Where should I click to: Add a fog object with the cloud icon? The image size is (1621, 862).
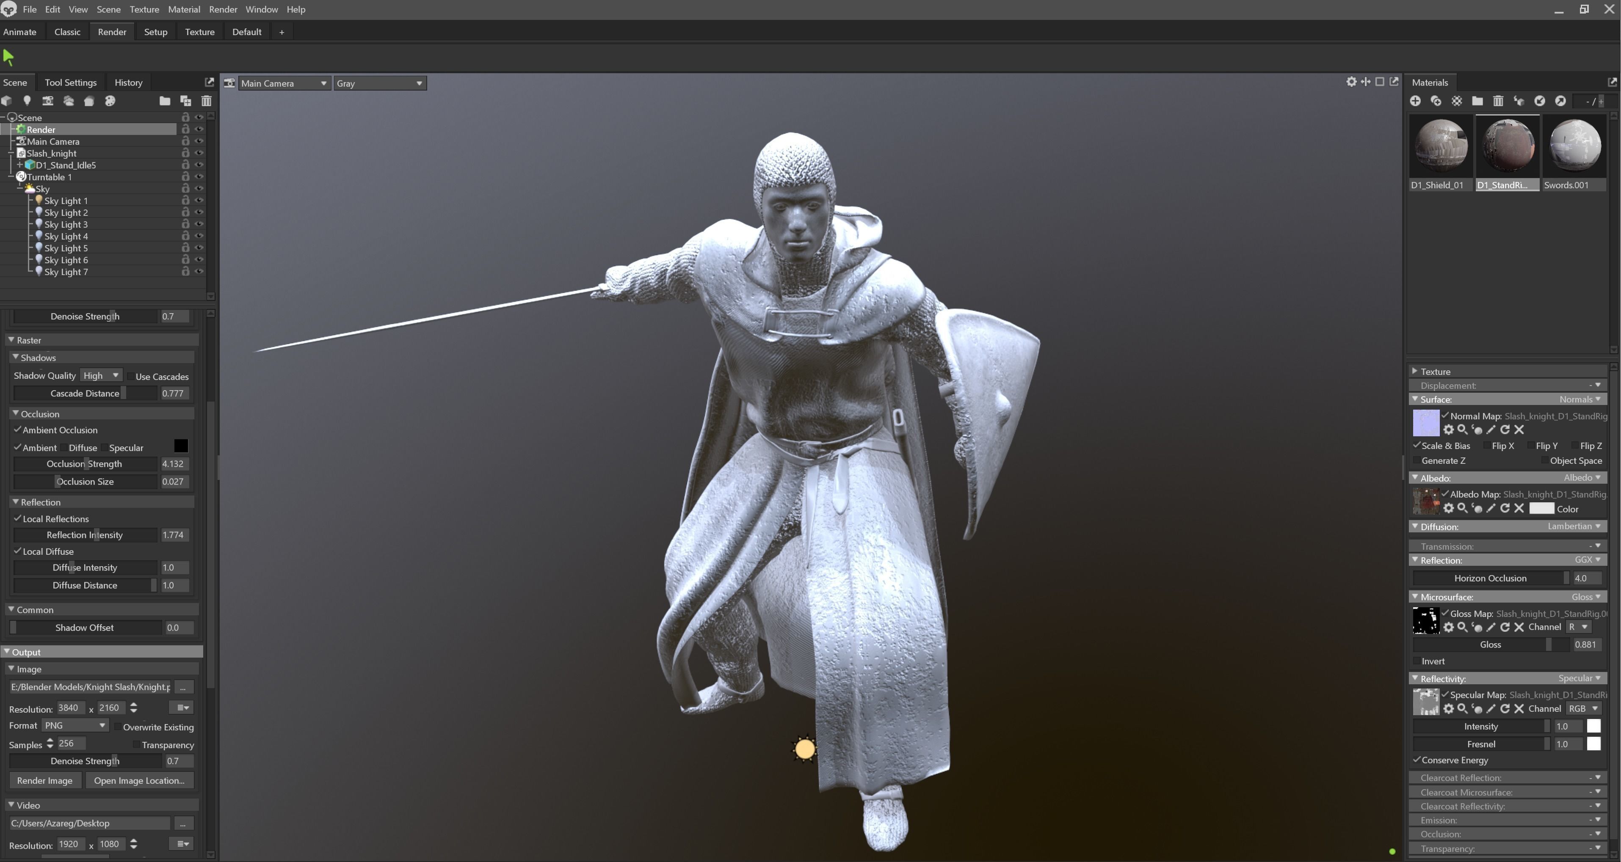pyautogui.click(x=69, y=101)
